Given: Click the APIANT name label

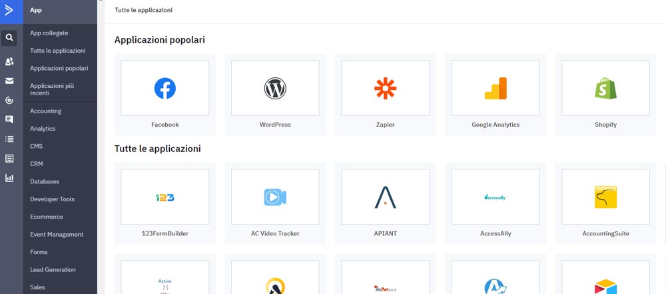Looking at the screenshot, I should point(385,233).
